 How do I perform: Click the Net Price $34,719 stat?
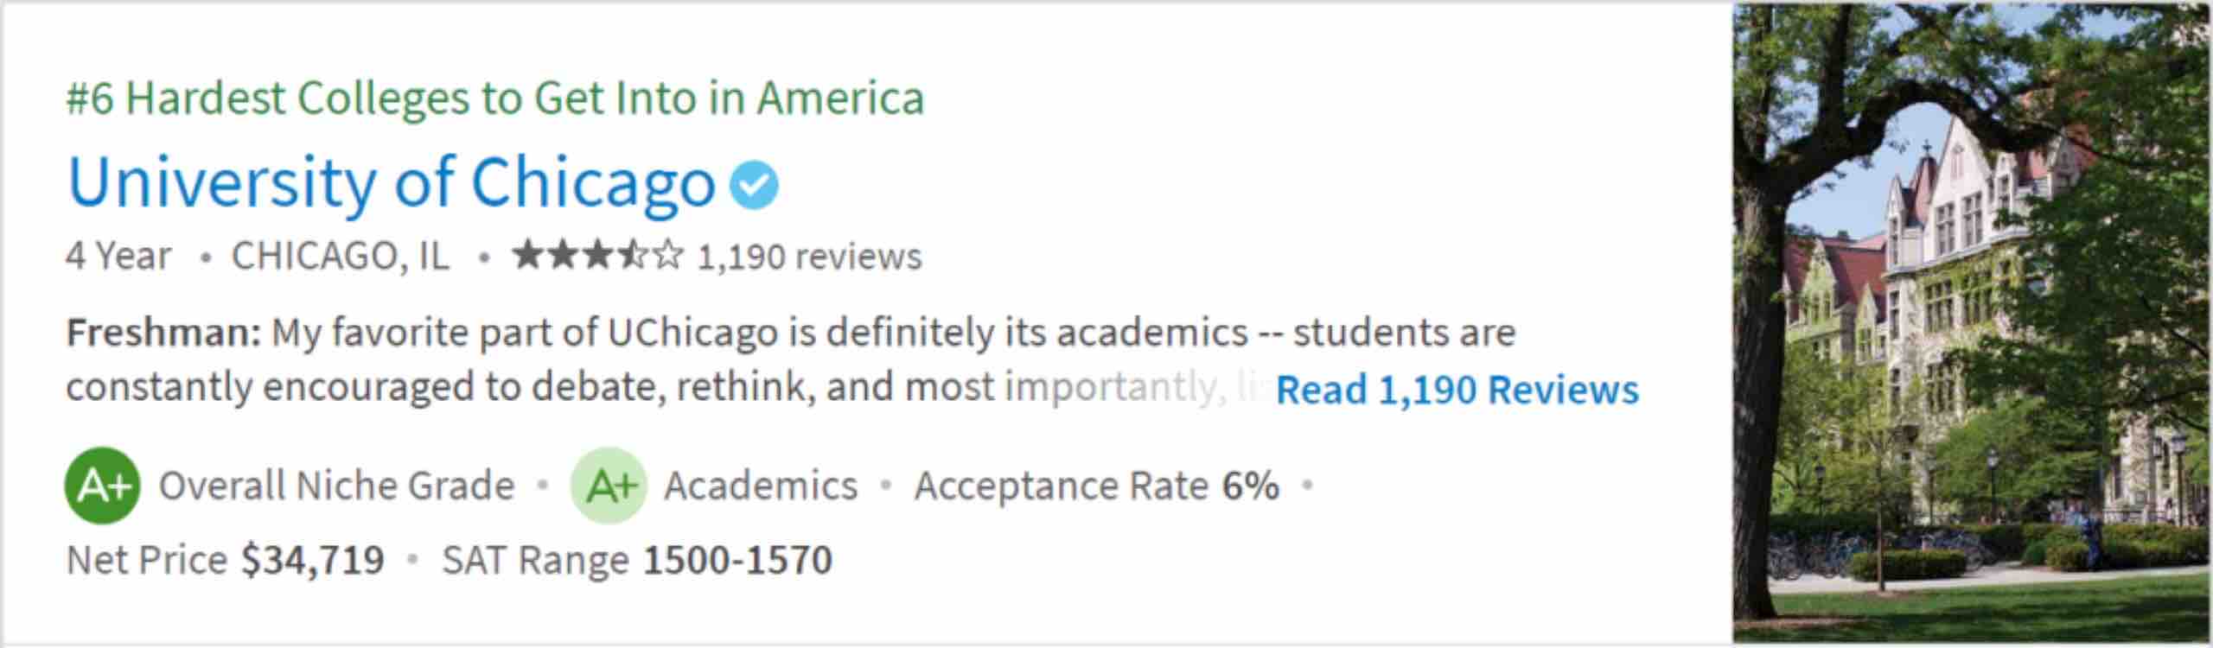[225, 560]
